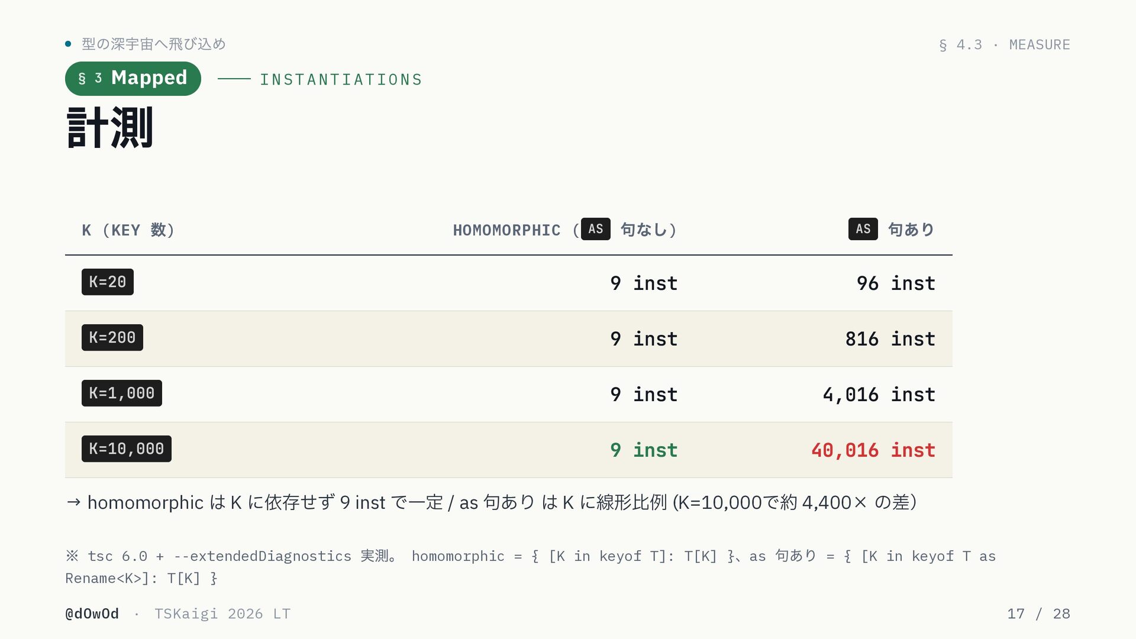Click the 'TSKaigi 2026 LT' footer text
The image size is (1136, 639).
point(222,614)
